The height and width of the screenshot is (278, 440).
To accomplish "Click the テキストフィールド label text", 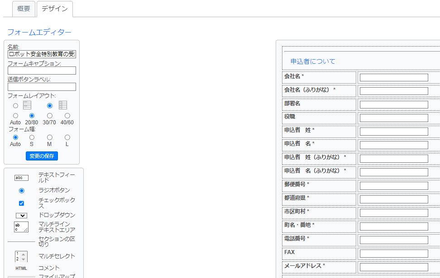I will point(57,178).
